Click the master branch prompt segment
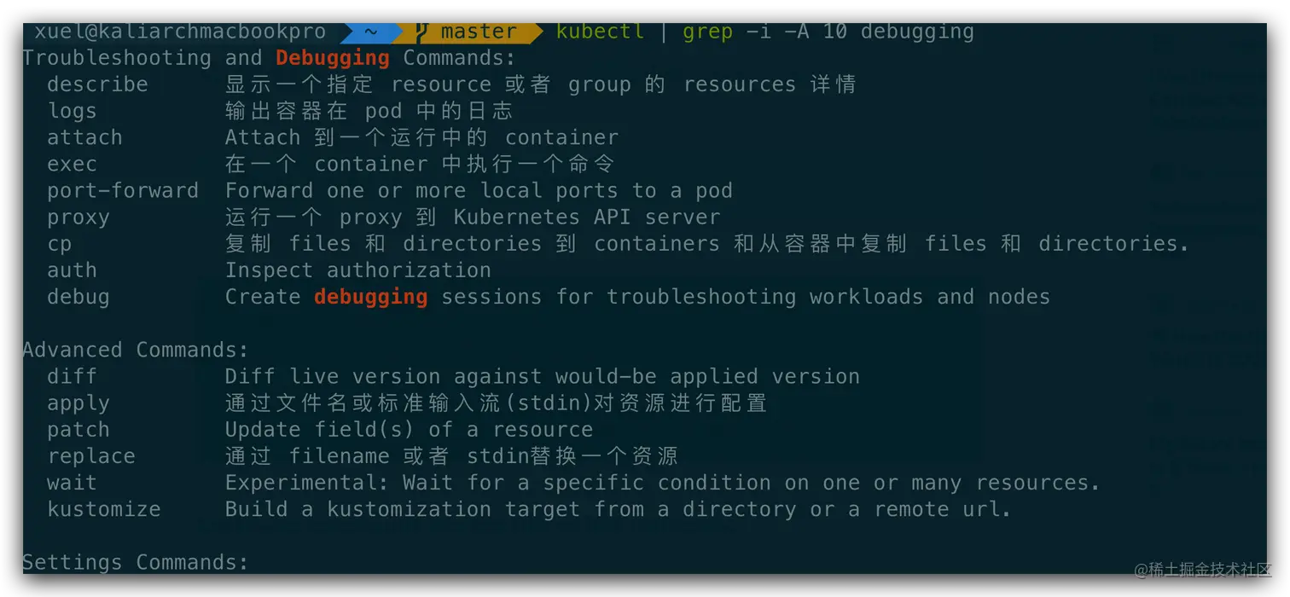Screen dimensions: 1290x597 [471, 32]
